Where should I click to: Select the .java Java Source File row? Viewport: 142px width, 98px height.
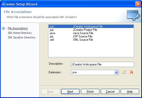tap(91, 33)
